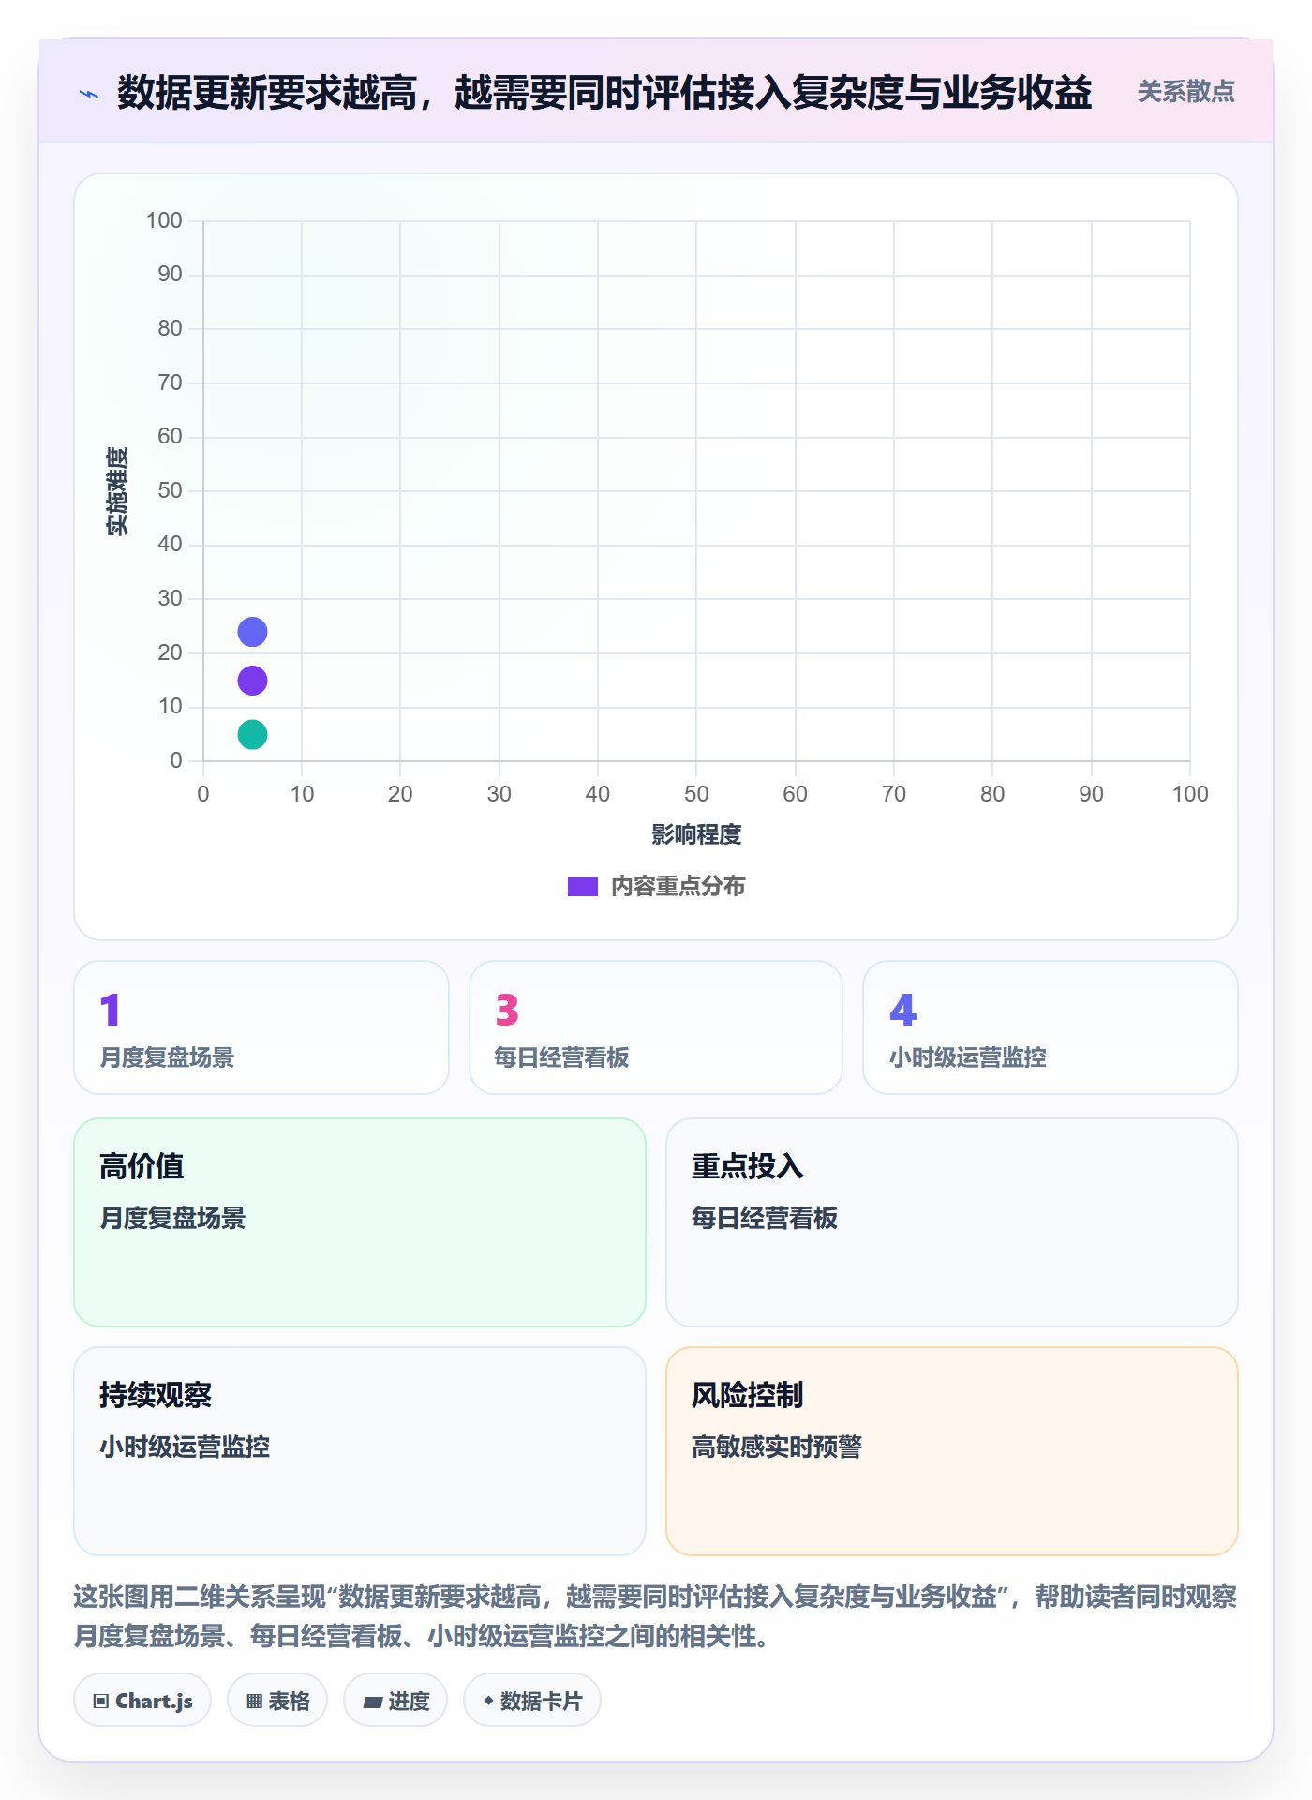The image size is (1312, 1800).
Task: Click the 进度 chip bar icon
Action: (372, 1702)
